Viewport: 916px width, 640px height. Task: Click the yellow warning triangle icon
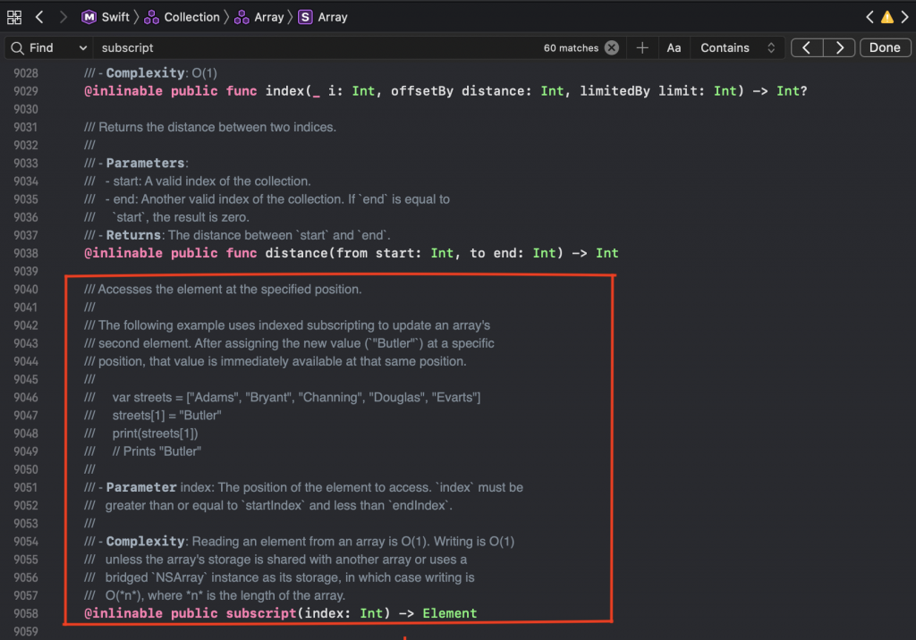887,17
